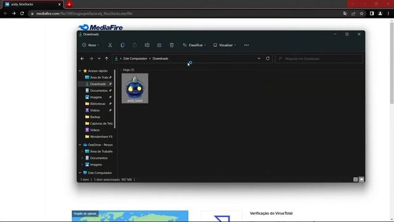This screenshot has width=394, height=222.
Task: Collapse the Hoje (1) group header
Action: (x=121, y=70)
